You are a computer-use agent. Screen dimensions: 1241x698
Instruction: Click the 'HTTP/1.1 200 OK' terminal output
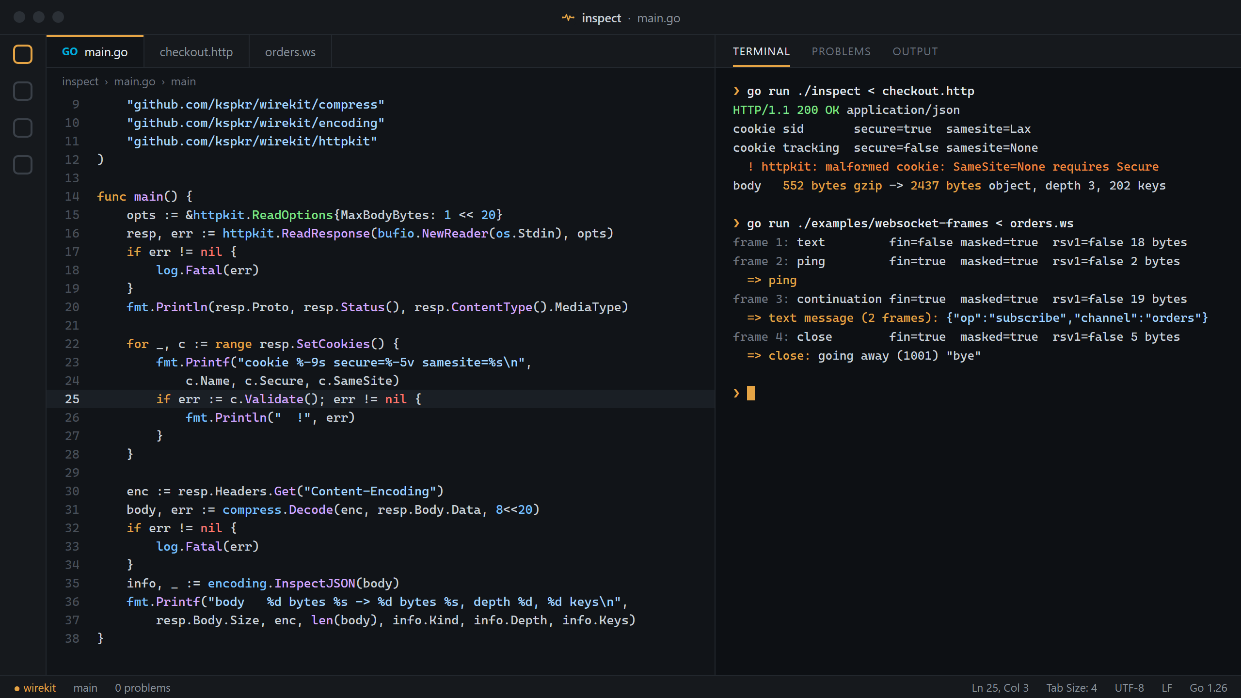pos(786,110)
